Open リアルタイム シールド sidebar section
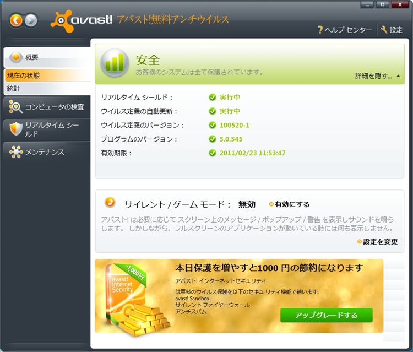 tap(47, 129)
